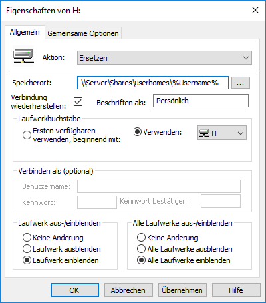This screenshot has width=266, height=303.
Task: Click the Beschriften als text field
Action: [x=201, y=101]
